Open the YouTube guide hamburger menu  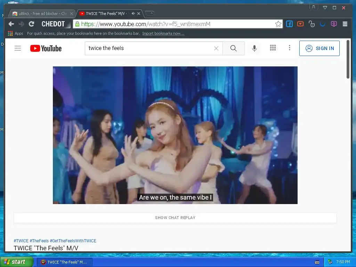coord(18,48)
